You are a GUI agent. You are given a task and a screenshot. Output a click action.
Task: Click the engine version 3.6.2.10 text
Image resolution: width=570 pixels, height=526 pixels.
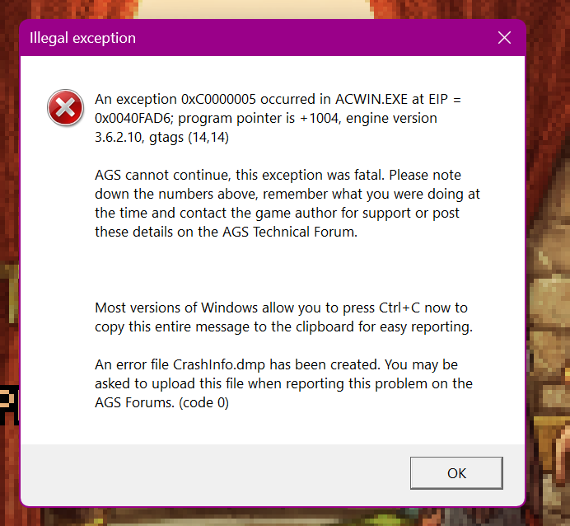coord(118,137)
